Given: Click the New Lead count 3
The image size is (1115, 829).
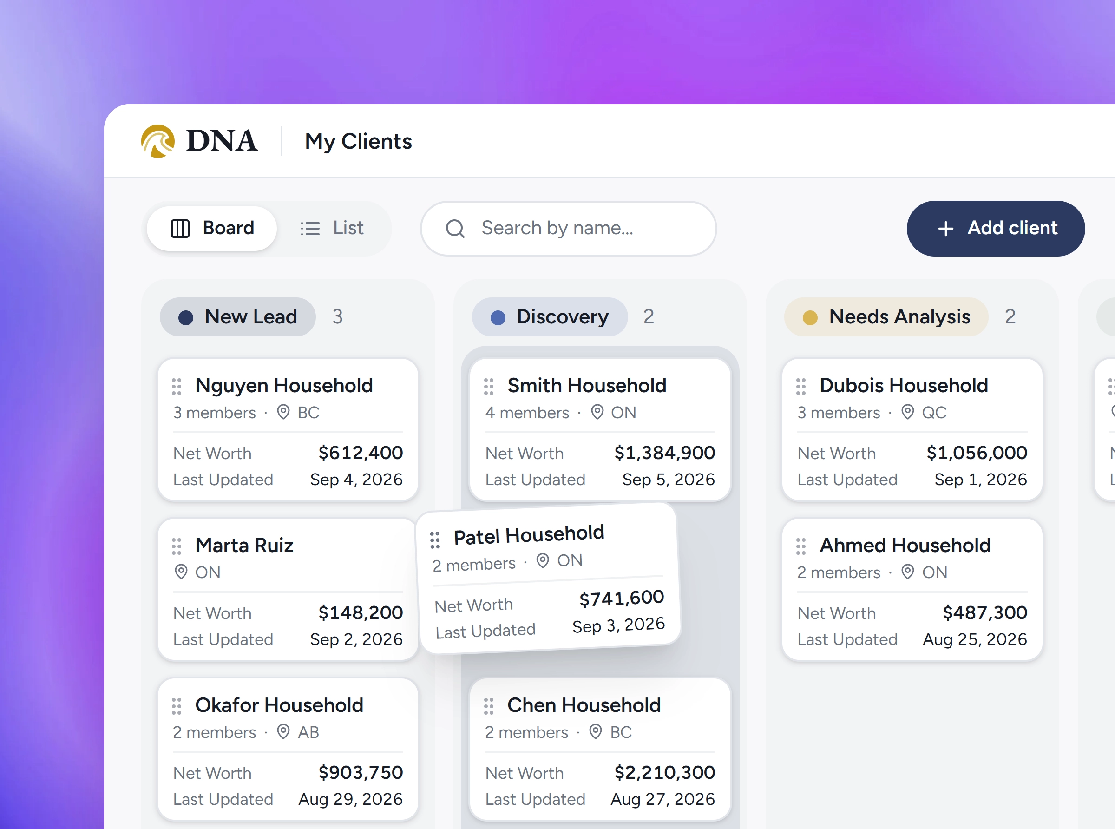Looking at the screenshot, I should tap(338, 316).
